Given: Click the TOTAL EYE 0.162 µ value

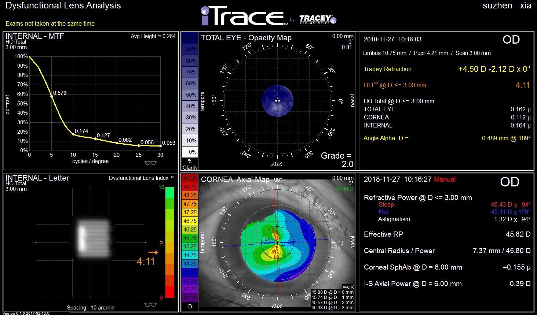Looking at the screenshot, I should pyautogui.click(x=520, y=109).
